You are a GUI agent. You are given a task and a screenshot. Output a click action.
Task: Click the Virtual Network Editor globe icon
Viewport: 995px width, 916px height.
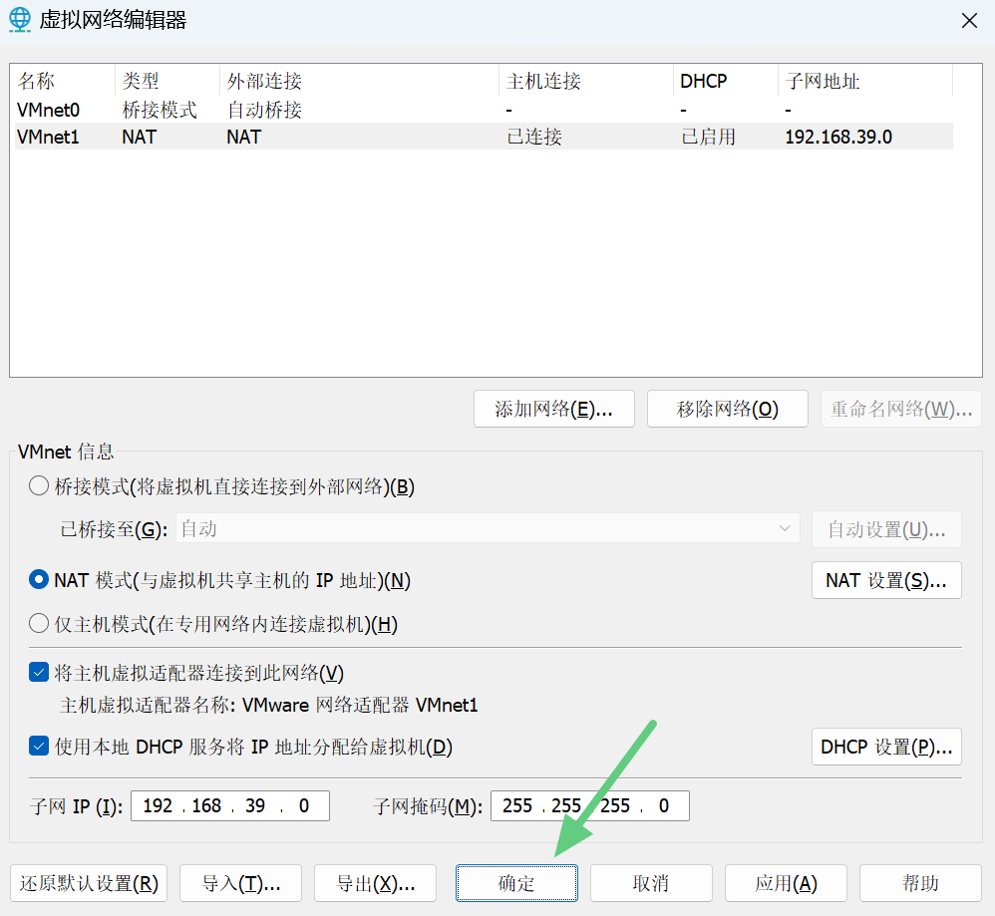pyautogui.click(x=20, y=20)
